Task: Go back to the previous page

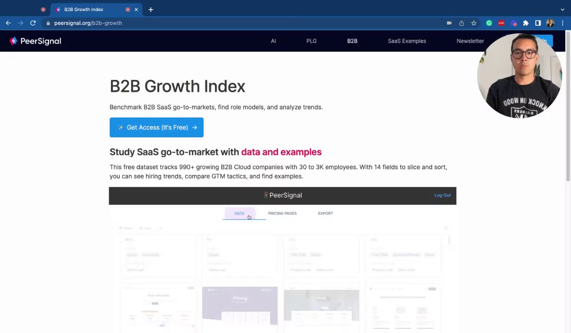Action: point(8,23)
